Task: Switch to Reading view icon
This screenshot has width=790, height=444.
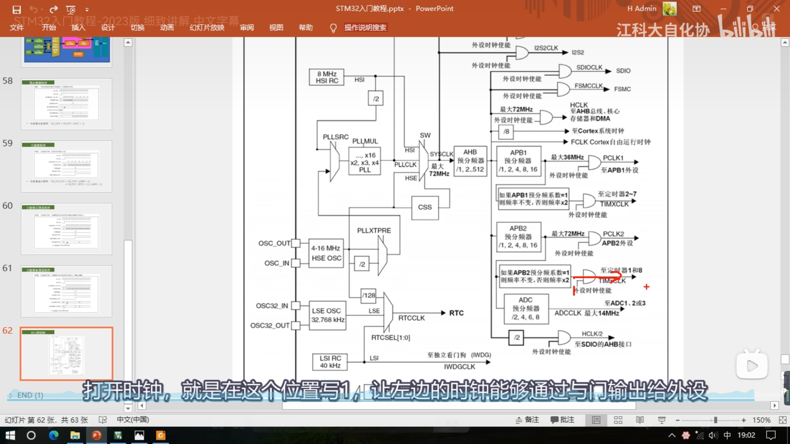Action: click(x=640, y=420)
